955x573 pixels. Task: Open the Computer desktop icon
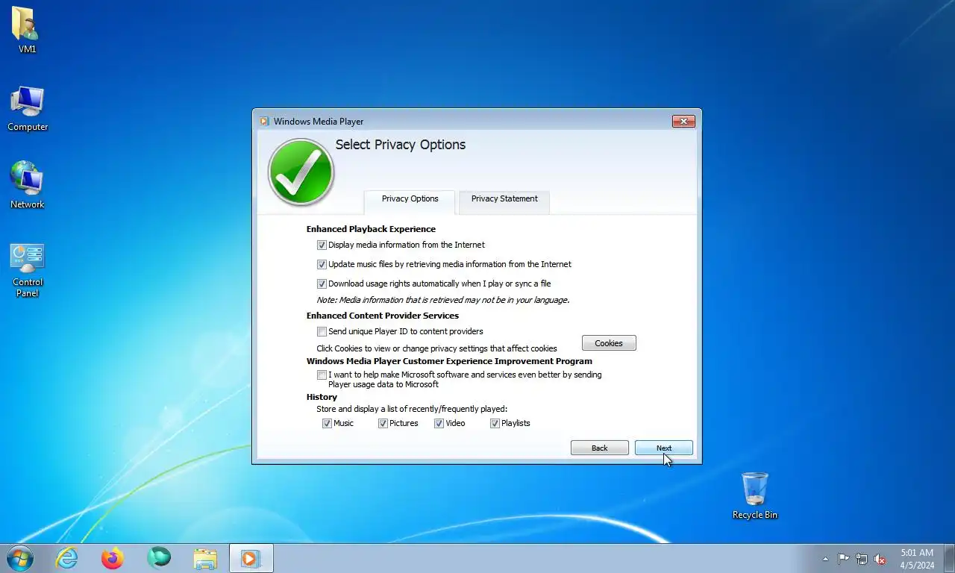(28, 109)
